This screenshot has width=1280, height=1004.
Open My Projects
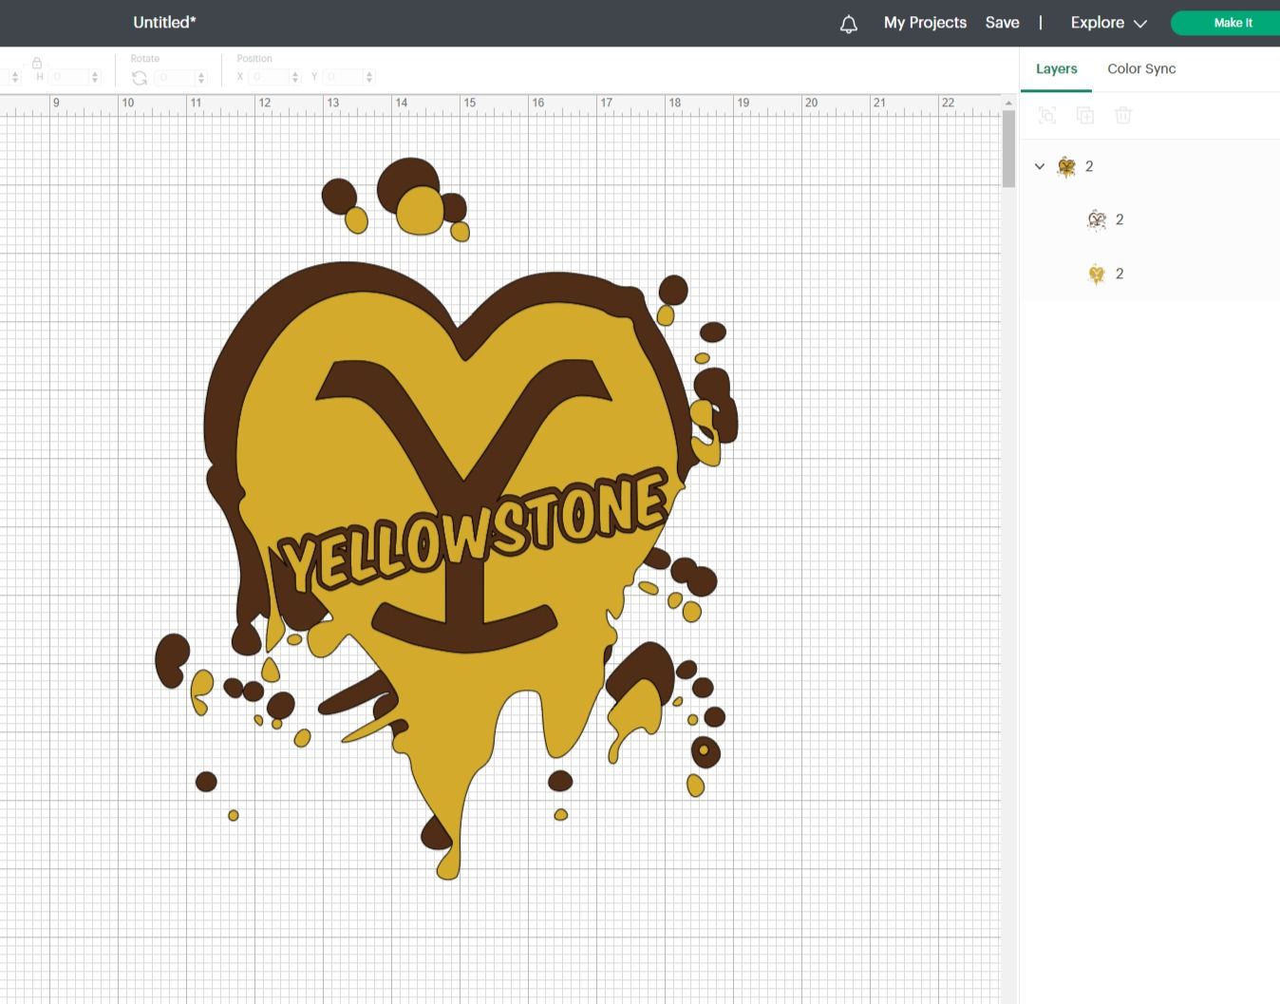click(x=924, y=22)
